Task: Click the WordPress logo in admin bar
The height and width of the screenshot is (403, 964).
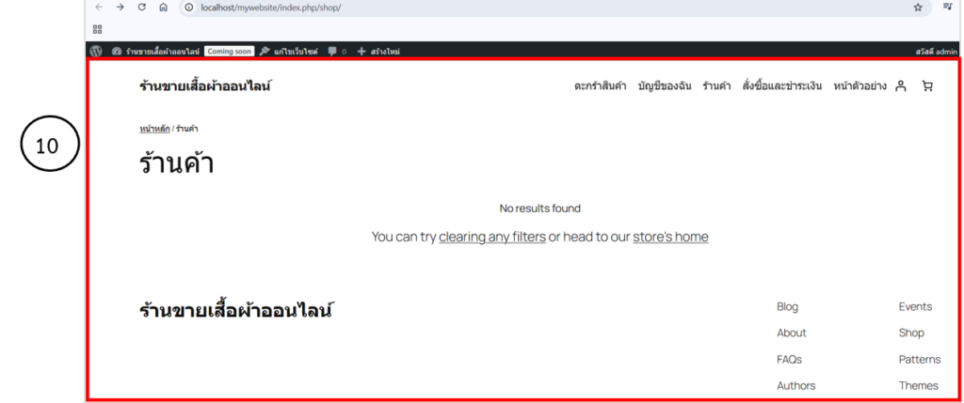Action: (96, 51)
